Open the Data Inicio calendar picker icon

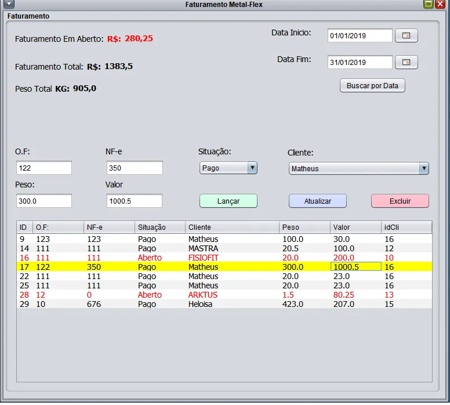[x=406, y=36]
